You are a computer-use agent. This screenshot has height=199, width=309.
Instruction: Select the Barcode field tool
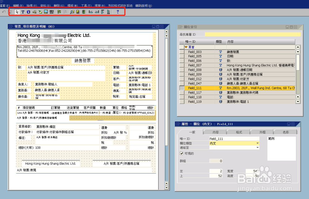point(51,12)
